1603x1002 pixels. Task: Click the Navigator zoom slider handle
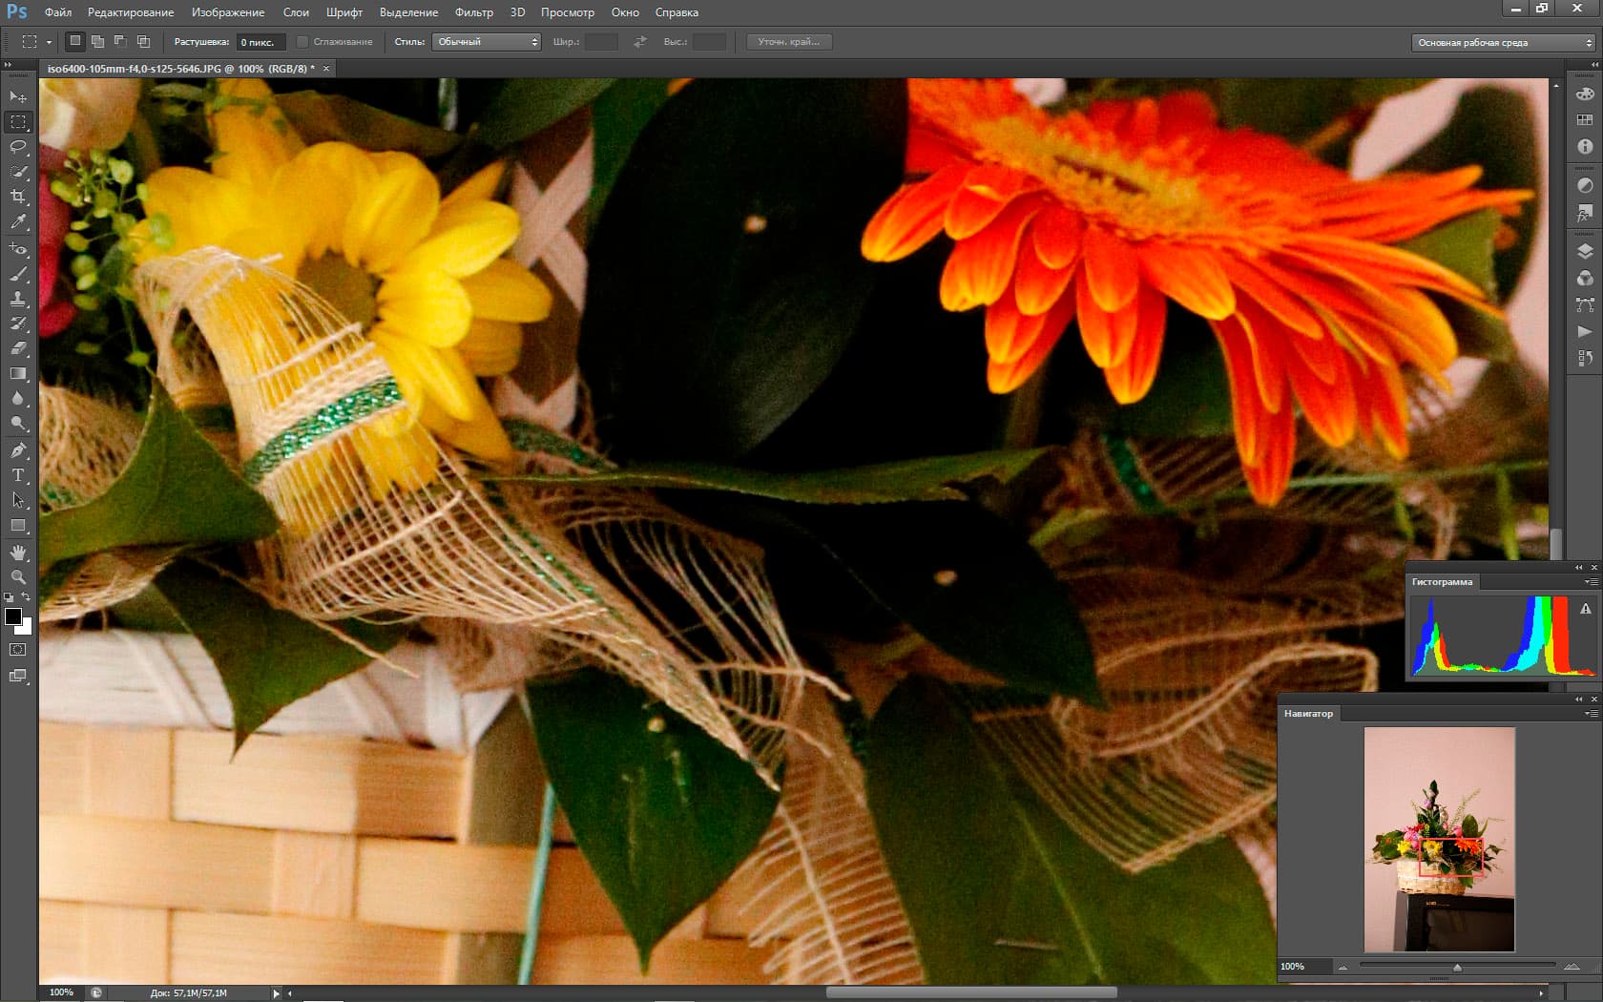tap(1457, 968)
